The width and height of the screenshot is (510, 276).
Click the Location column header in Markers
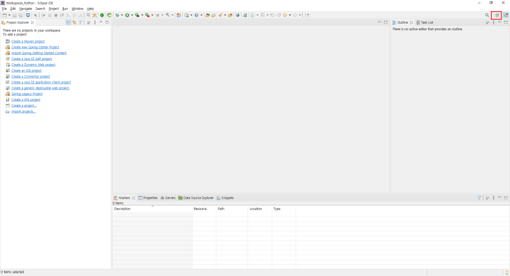click(x=259, y=209)
